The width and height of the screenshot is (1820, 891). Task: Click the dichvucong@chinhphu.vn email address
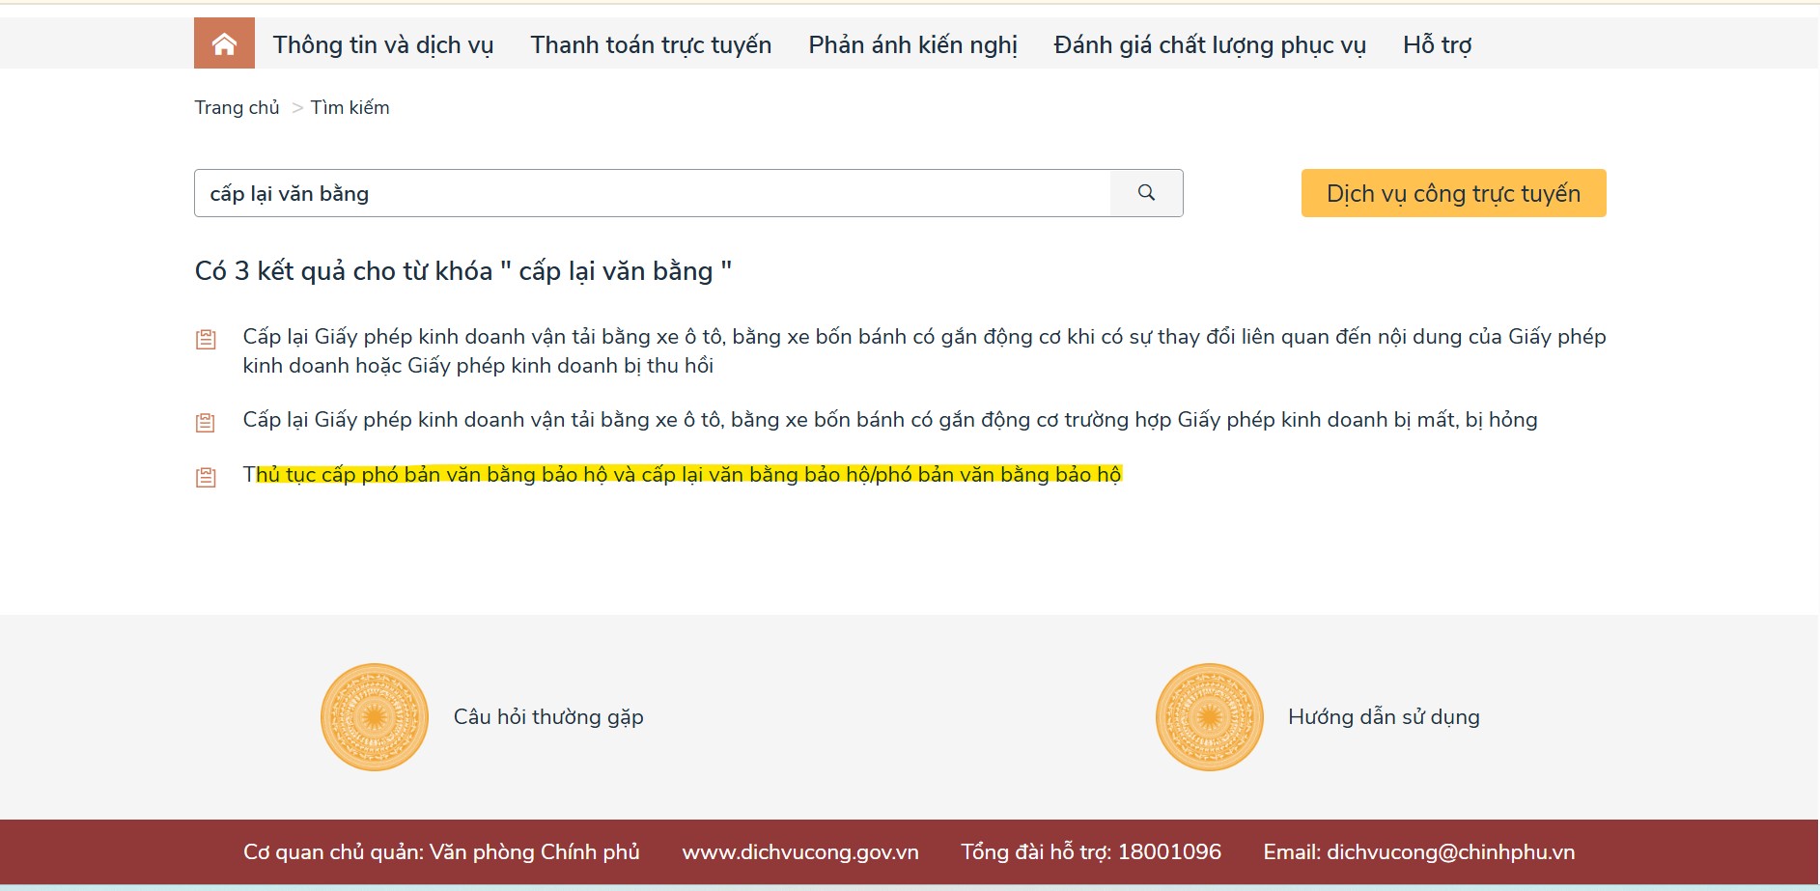pyautogui.click(x=1450, y=851)
